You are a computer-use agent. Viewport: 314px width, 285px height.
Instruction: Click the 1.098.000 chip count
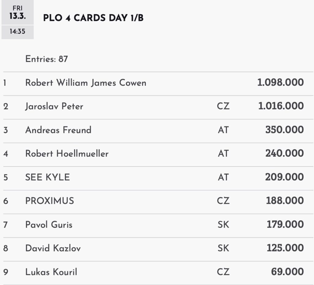(281, 82)
